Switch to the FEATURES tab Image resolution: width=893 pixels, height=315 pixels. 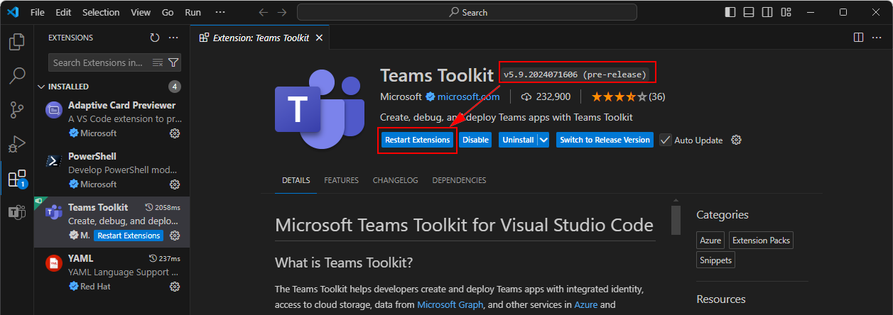tap(342, 180)
